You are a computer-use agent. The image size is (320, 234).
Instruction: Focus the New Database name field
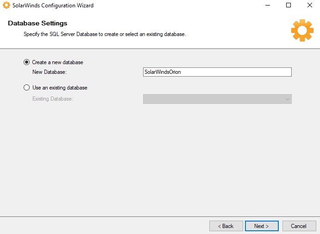click(x=217, y=72)
